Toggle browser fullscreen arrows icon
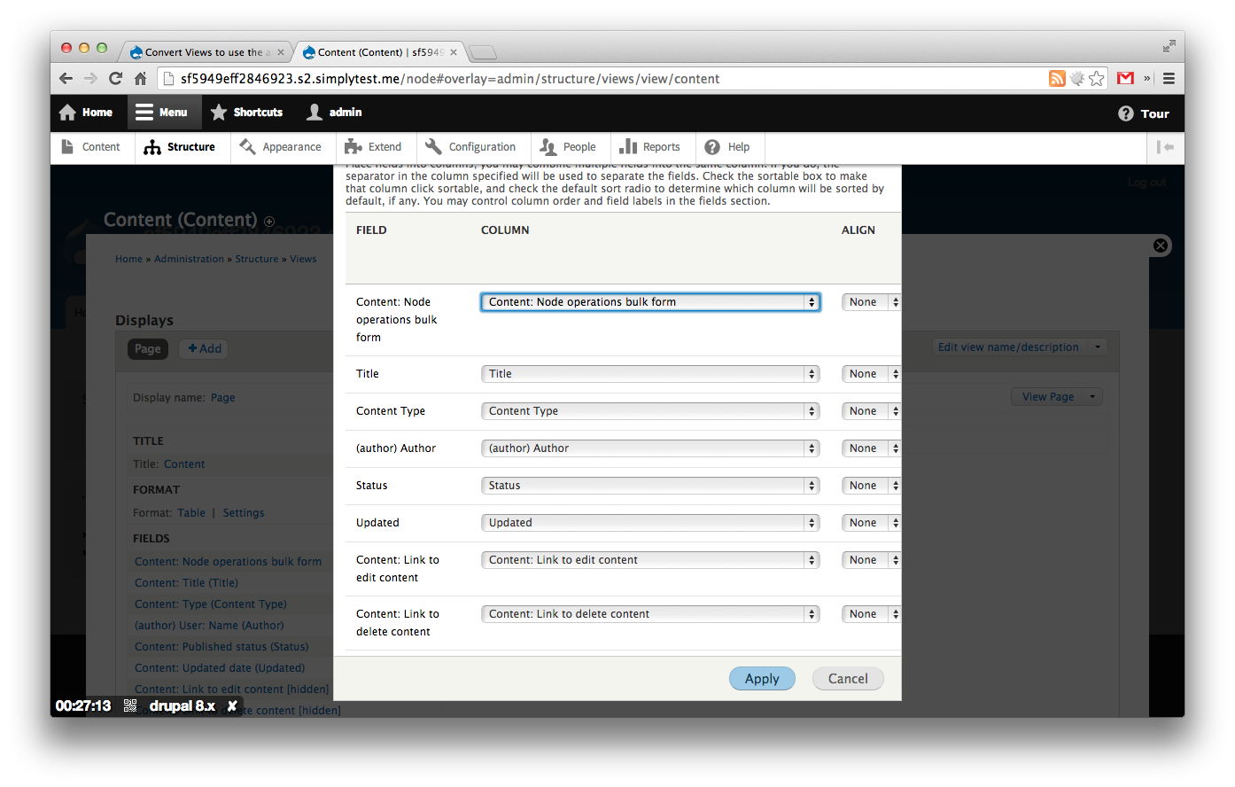This screenshot has width=1235, height=787. tap(1169, 46)
